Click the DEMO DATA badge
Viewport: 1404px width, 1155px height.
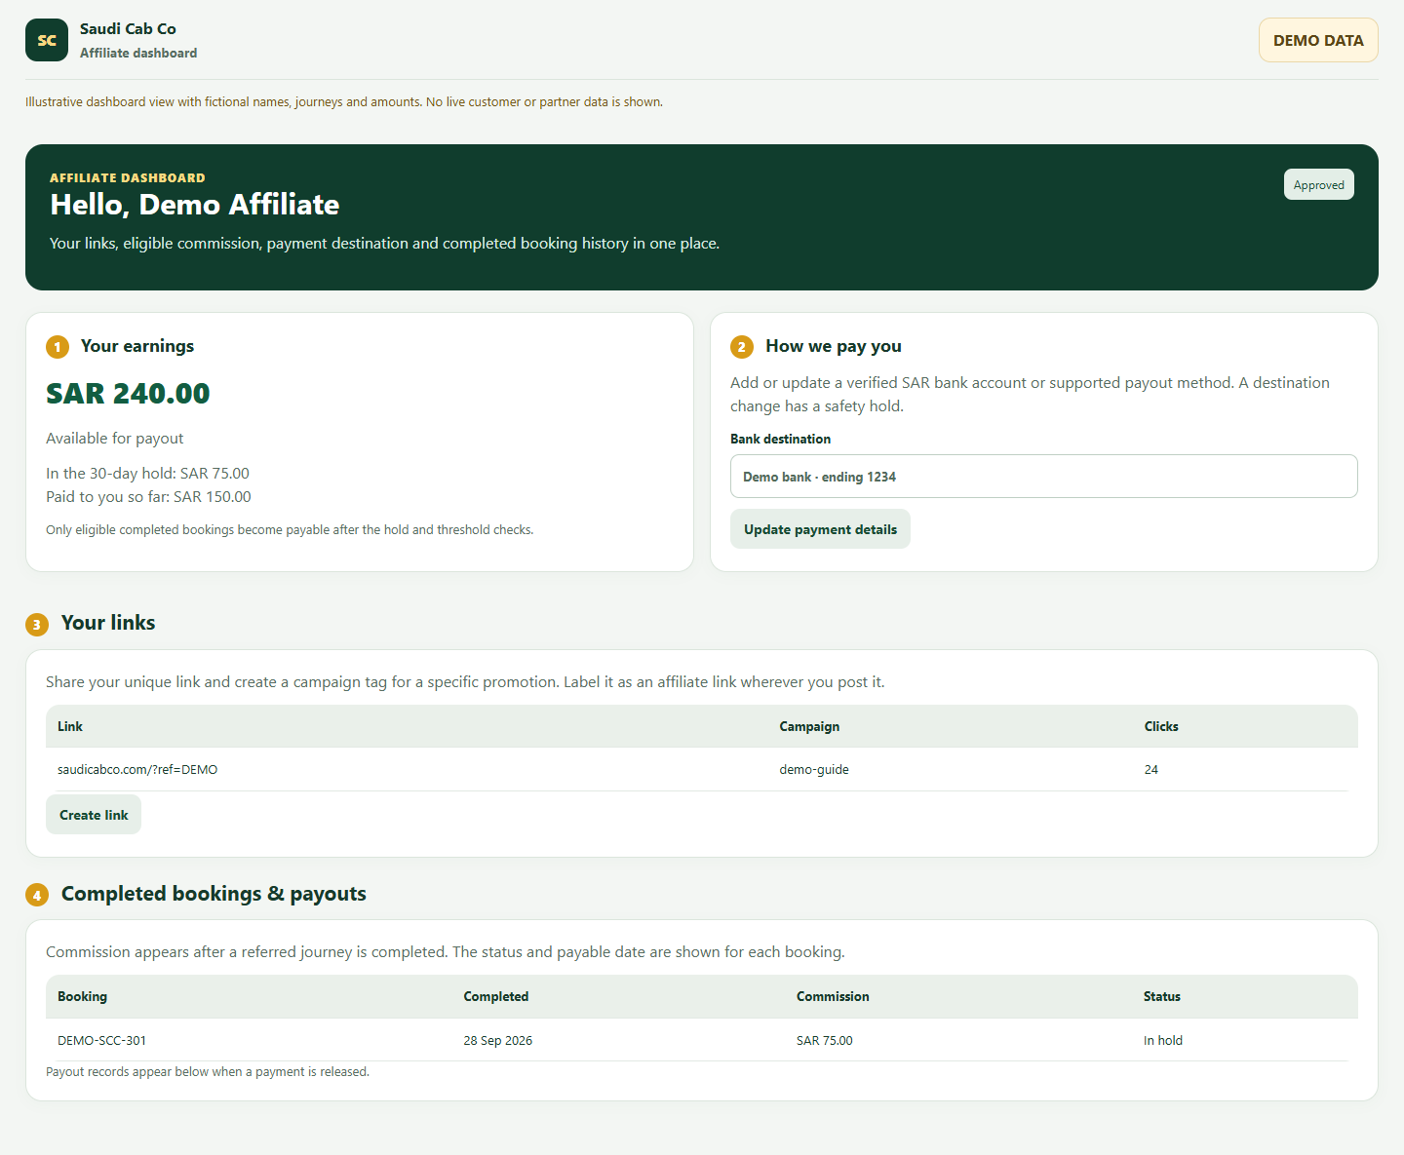[1318, 40]
